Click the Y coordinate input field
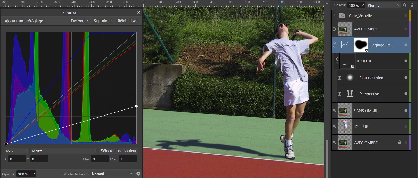Image resolution: width=418 pixels, height=178 pixels. 39,159
